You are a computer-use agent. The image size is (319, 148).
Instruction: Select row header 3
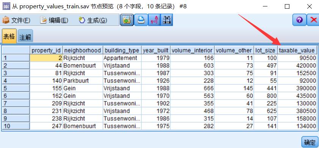pos(16,73)
